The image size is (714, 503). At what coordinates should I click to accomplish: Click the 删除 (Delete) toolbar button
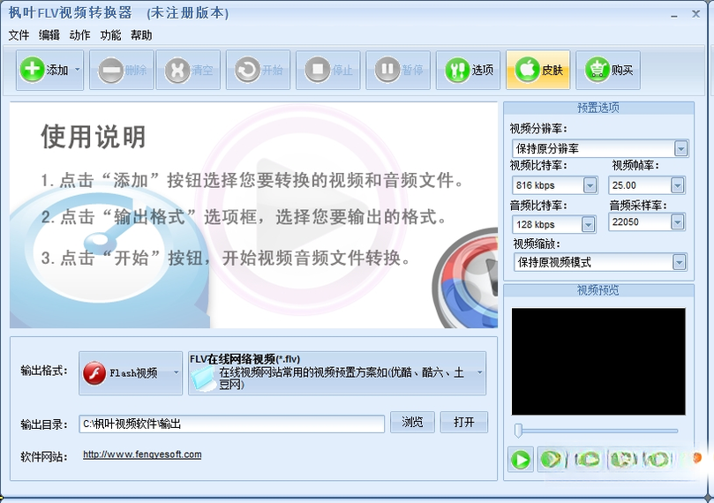click(x=122, y=70)
